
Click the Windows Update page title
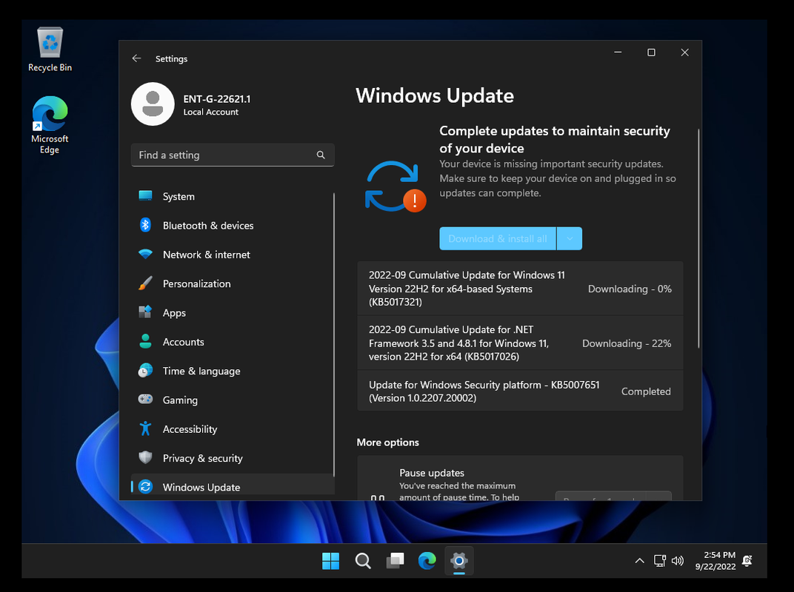coord(435,95)
